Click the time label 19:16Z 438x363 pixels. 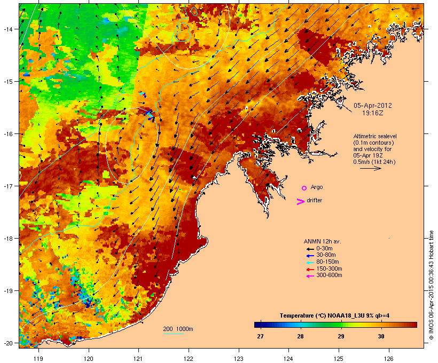373,113
